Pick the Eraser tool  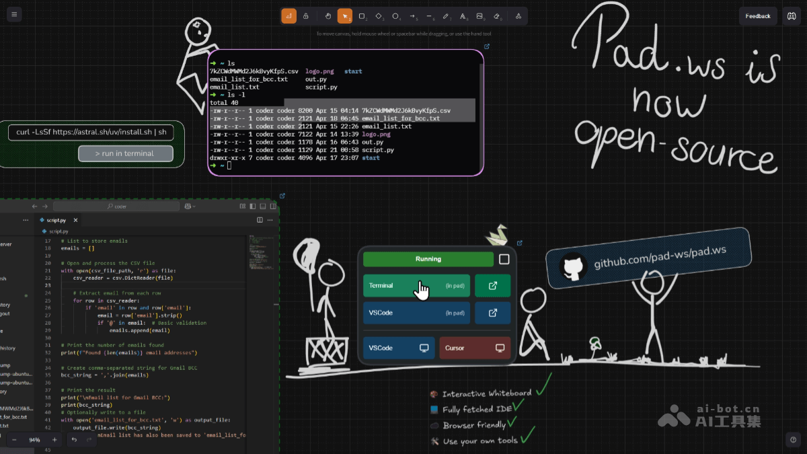496,15
